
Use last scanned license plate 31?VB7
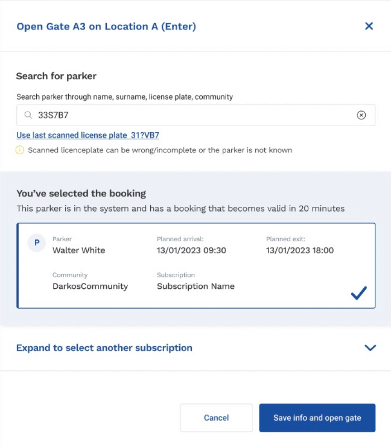(x=88, y=135)
